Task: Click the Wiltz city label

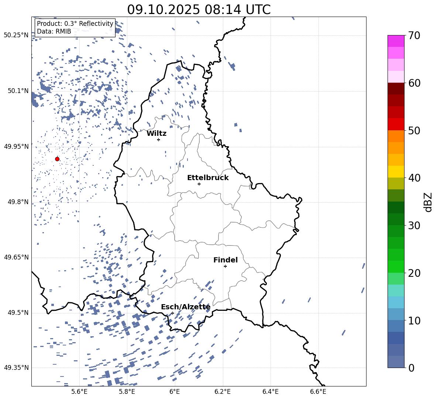Action: coord(156,134)
